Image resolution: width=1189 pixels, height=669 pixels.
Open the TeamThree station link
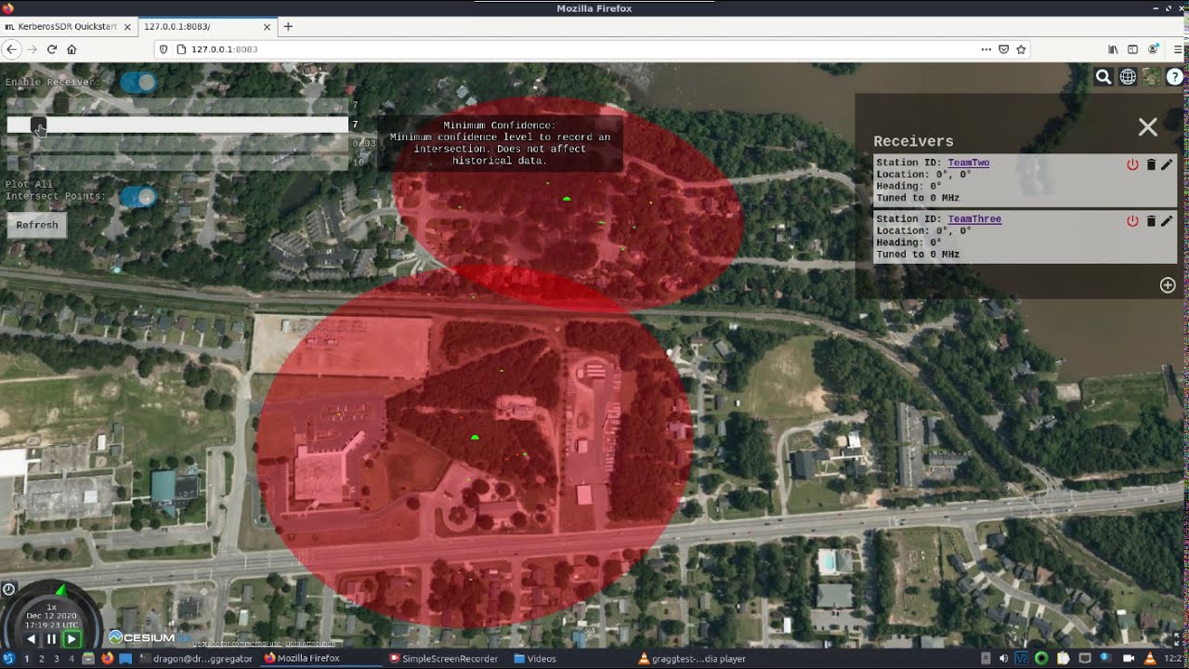[974, 219]
